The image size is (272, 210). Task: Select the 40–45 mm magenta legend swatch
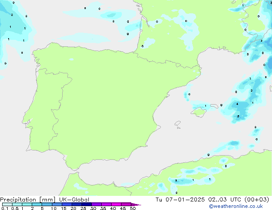tap(116, 204)
